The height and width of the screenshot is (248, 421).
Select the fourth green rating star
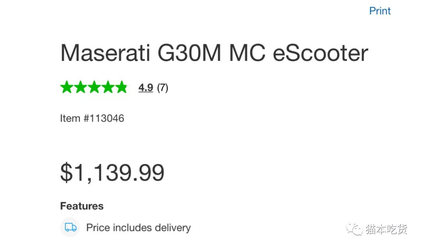click(108, 87)
